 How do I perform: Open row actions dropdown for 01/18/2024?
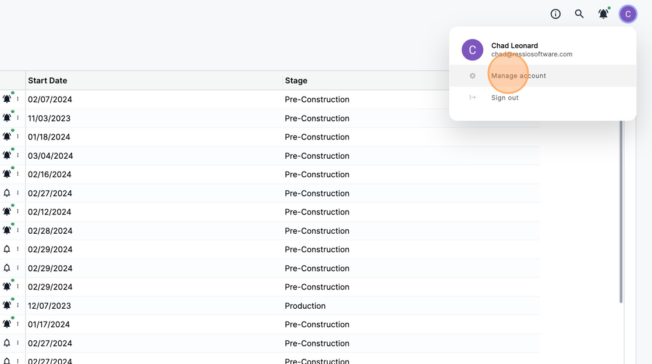coord(16,137)
